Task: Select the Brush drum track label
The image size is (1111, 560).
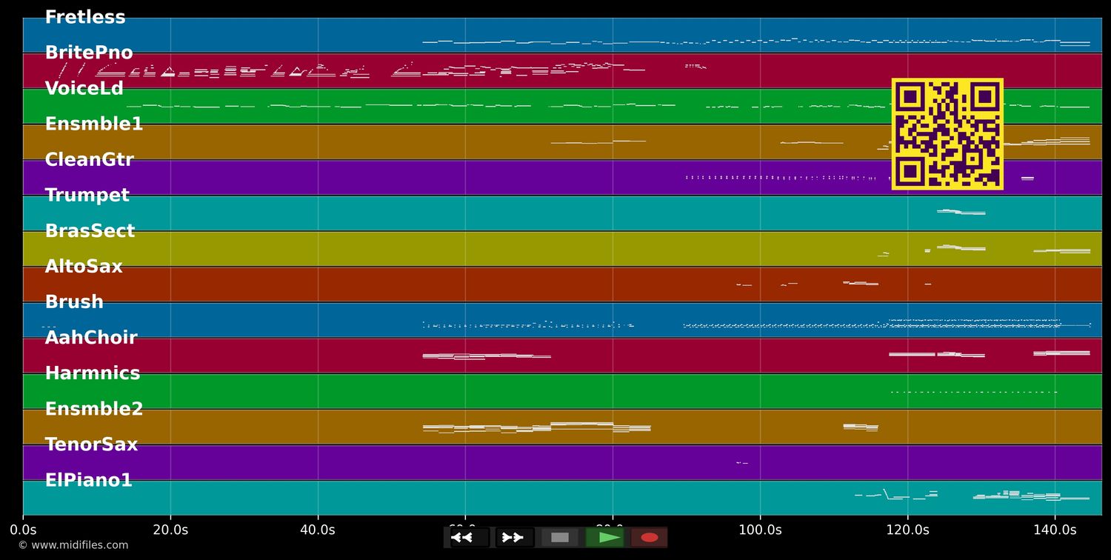Action: 74,302
